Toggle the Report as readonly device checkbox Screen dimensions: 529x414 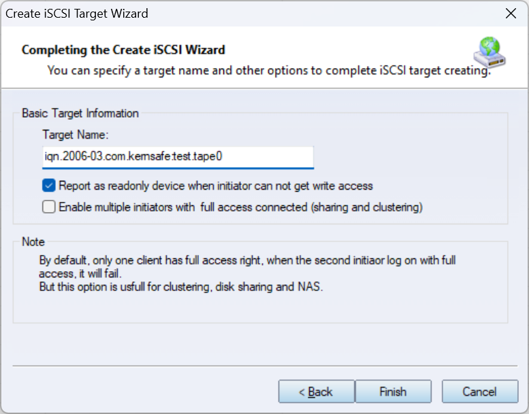point(49,186)
